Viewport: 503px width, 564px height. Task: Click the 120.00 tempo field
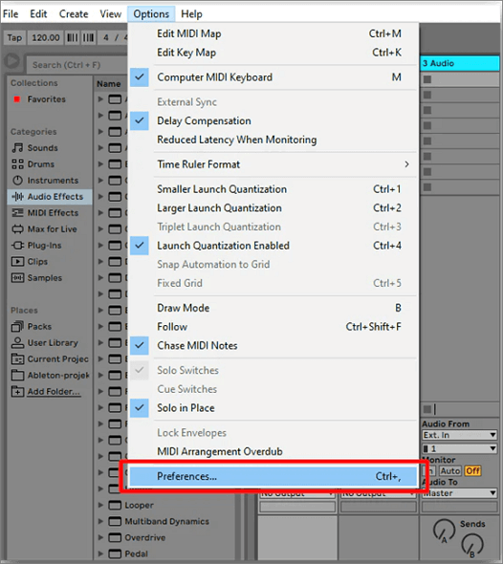tap(46, 38)
